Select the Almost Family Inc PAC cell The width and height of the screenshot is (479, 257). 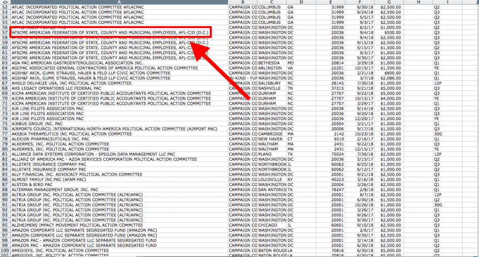pos(119,179)
